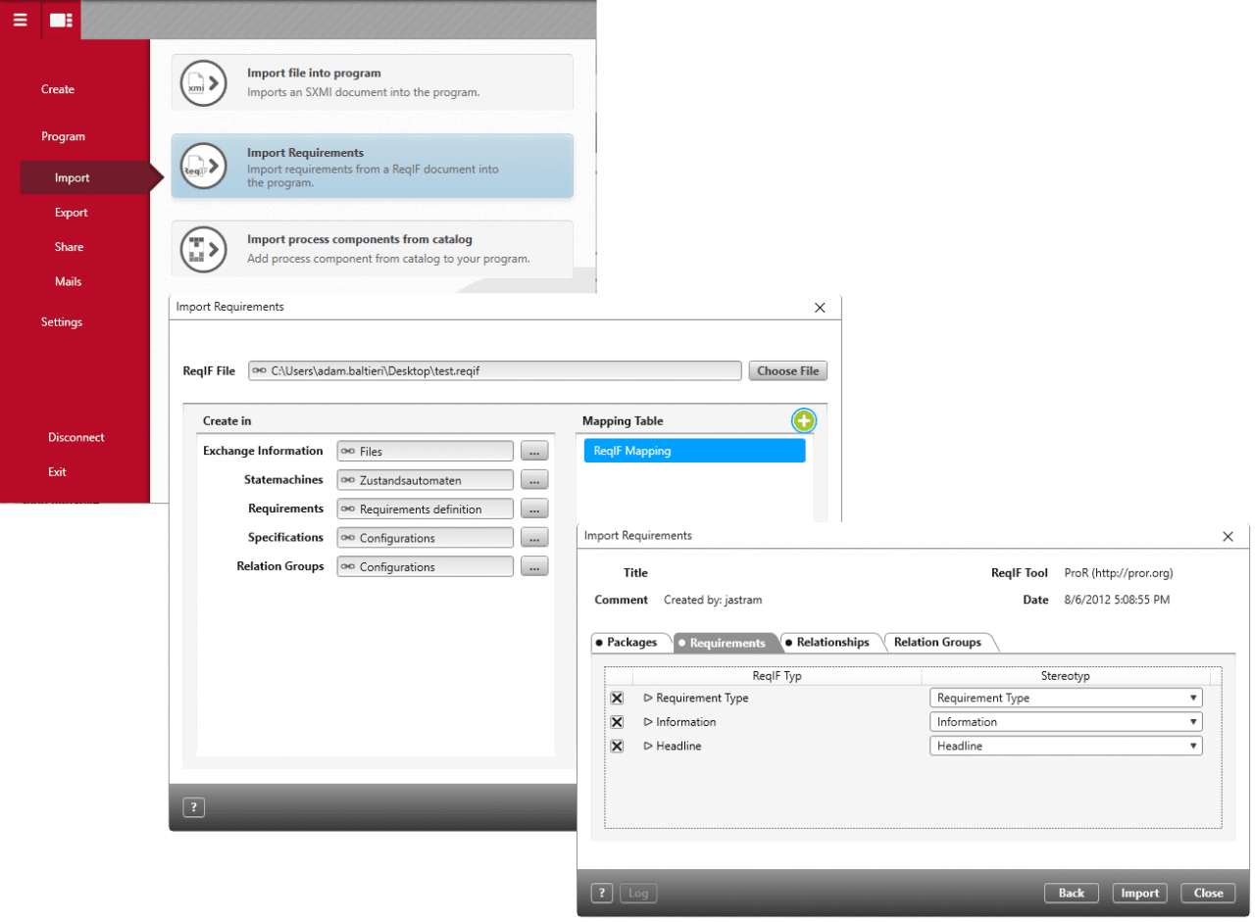Switch to the Packages tab
The image size is (1255, 923).
pyautogui.click(x=630, y=643)
